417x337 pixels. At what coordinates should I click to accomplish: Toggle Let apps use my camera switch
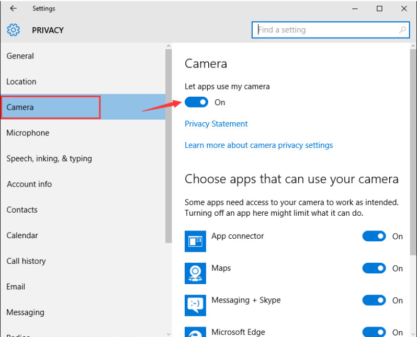click(x=196, y=102)
